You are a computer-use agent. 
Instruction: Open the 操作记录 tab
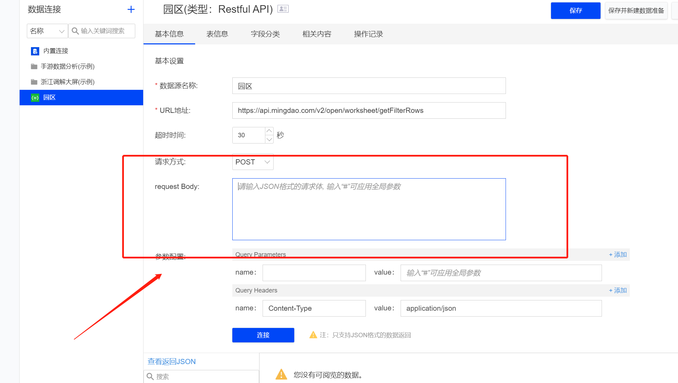[x=368, y=34]
